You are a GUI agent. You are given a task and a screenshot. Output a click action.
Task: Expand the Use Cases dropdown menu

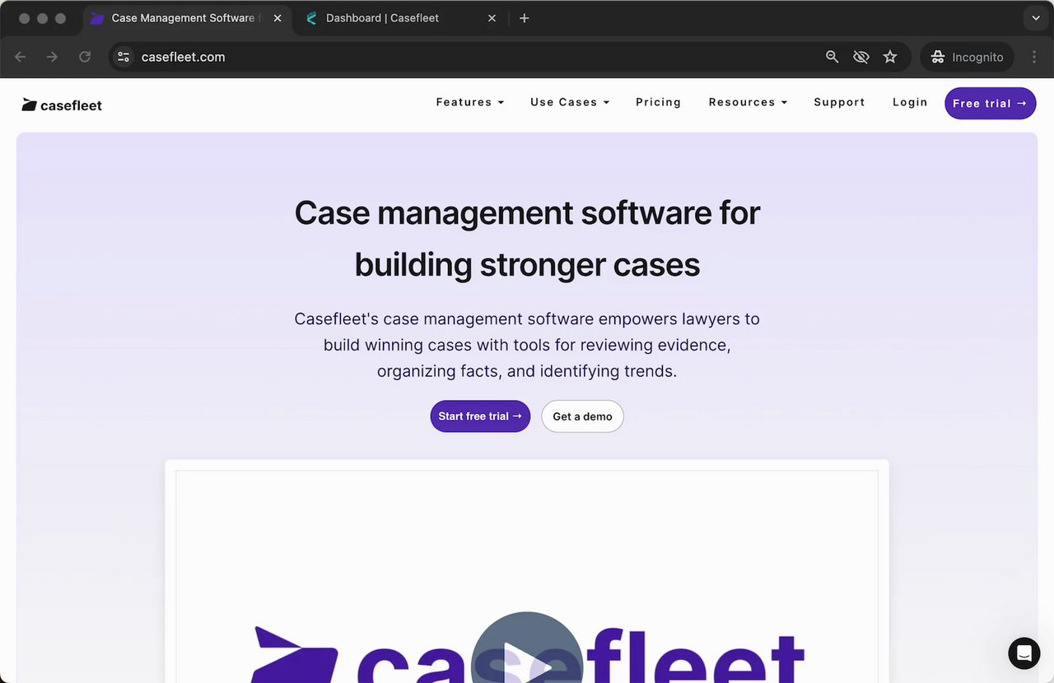pos(570,102)
